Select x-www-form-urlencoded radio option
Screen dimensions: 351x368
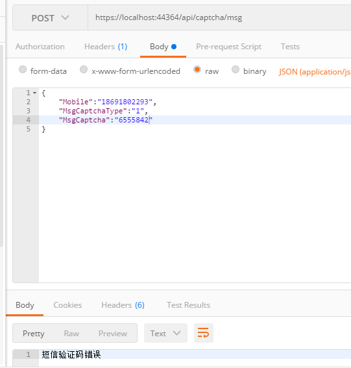(x=84, y=69)
